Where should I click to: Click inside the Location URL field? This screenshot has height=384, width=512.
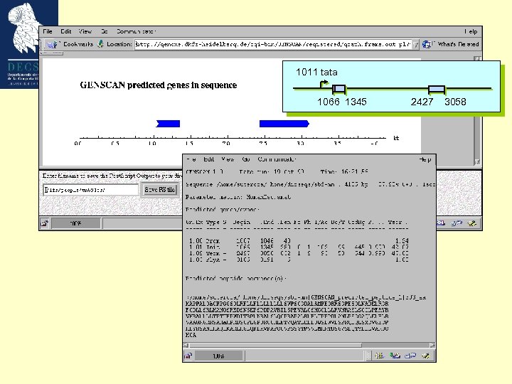point(273,44)
